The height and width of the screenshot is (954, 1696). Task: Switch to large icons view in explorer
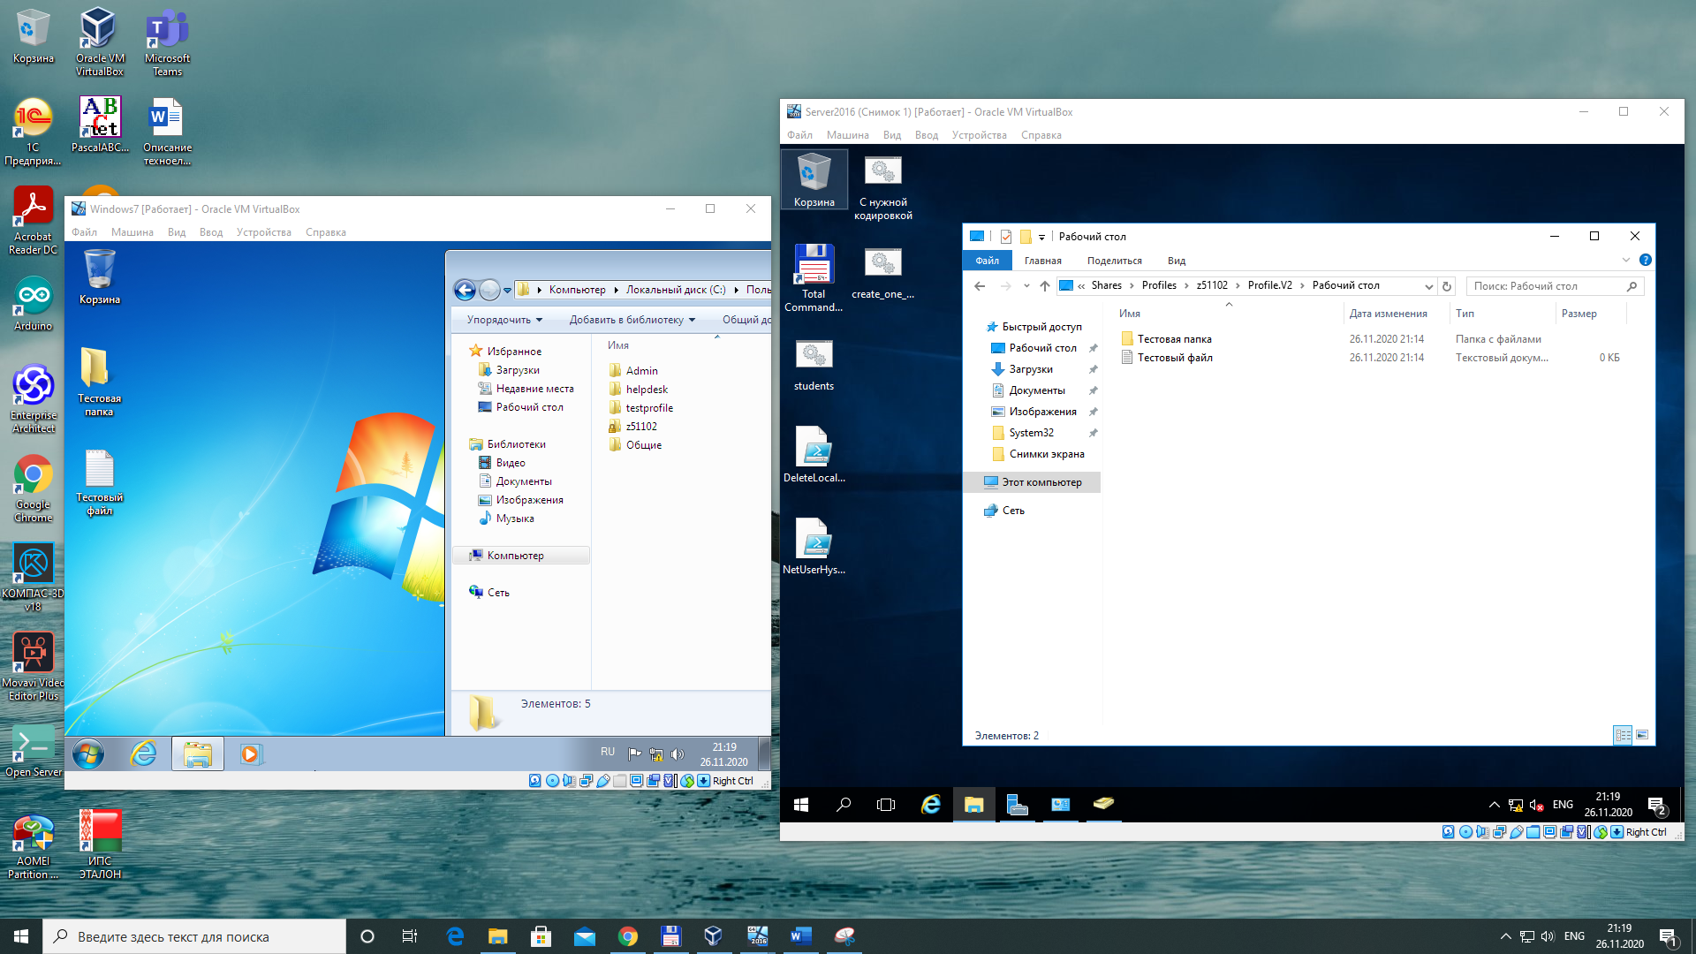coord(1642,735)
